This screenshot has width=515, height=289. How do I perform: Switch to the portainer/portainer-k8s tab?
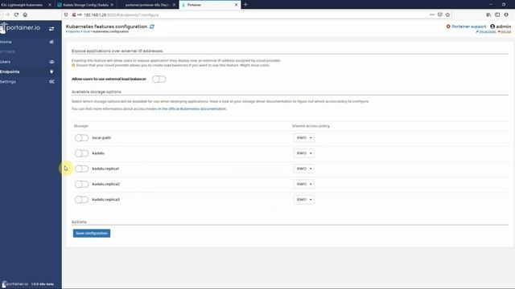148,5
